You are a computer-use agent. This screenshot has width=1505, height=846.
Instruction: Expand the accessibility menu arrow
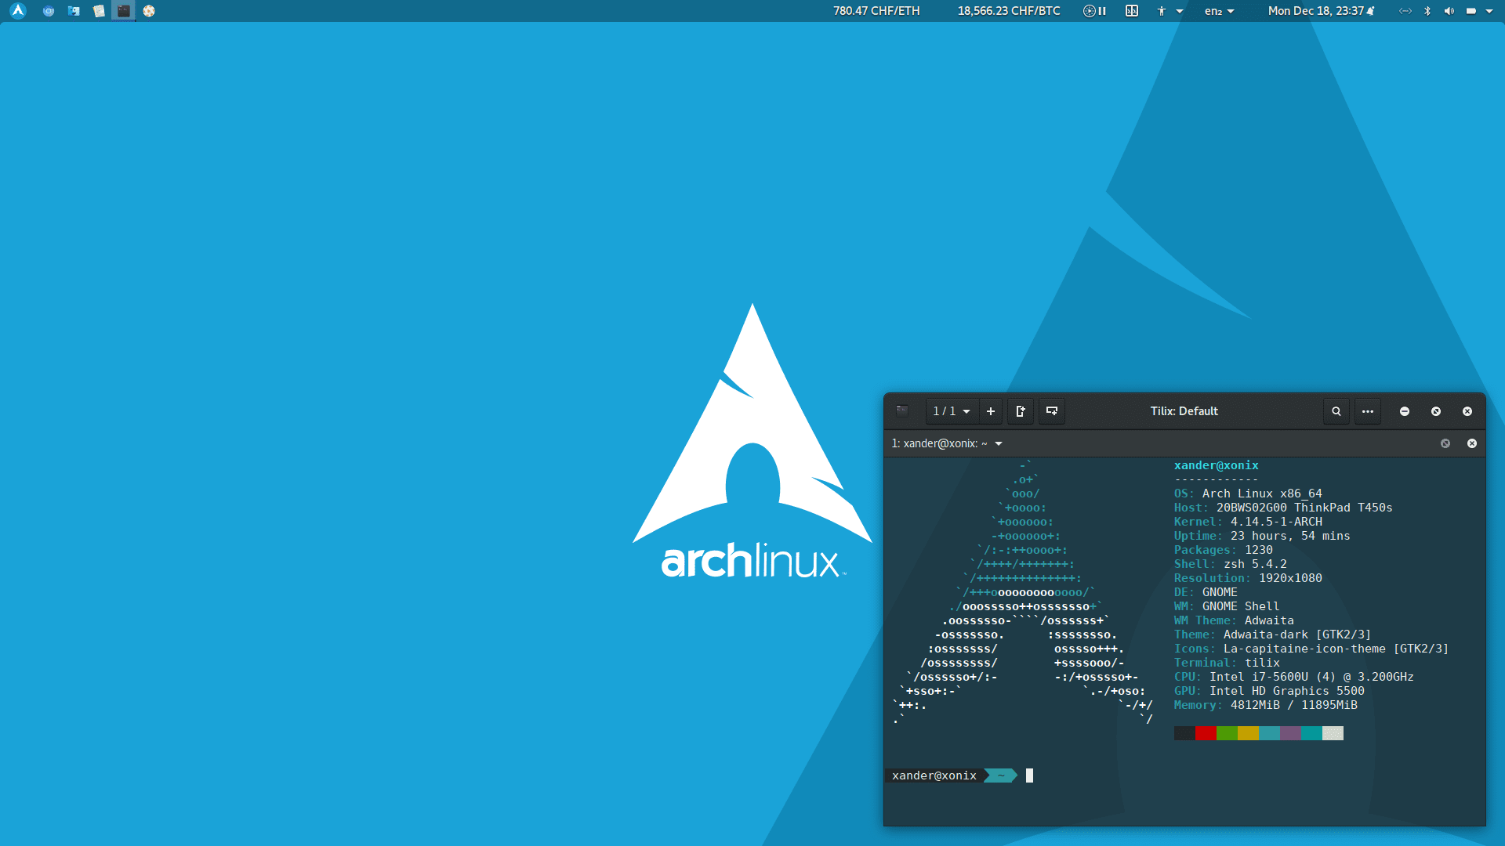(x=1180, y=11)
